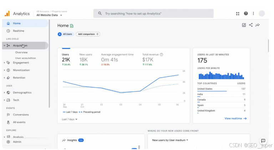The image size is (274, 150).
Task: Select the New users metric tab
Action: click(x=86, y=60)
